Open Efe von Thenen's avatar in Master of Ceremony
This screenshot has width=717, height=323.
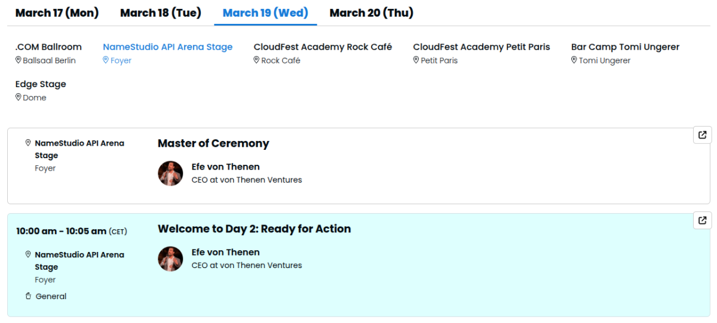[170, 173]
